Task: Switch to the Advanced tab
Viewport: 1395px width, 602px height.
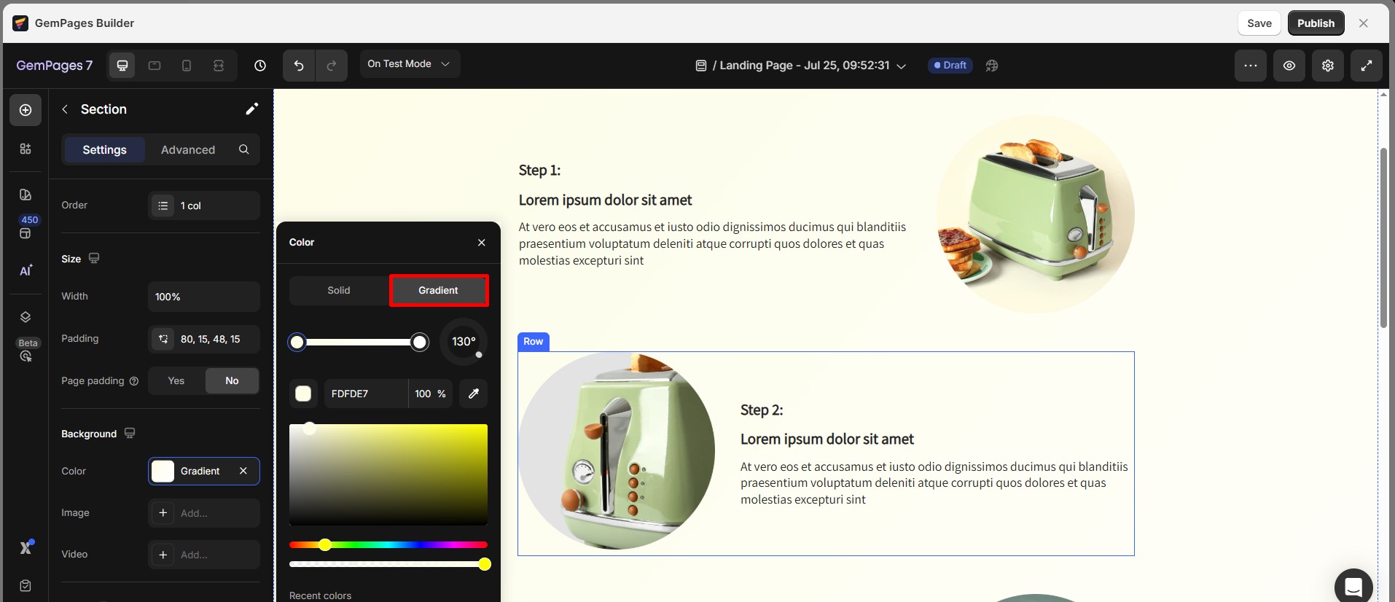Action: click(188, 149)
